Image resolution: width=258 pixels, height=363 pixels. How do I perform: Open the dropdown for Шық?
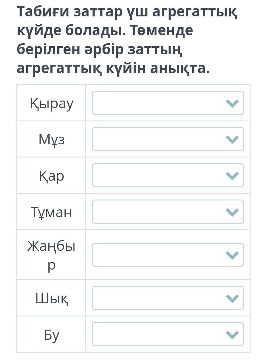[x=168, y=298]
